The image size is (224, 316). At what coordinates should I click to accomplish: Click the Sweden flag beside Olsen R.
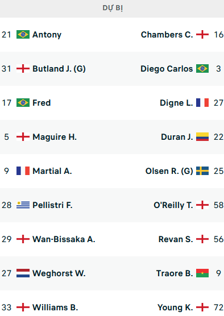[202, 171]
